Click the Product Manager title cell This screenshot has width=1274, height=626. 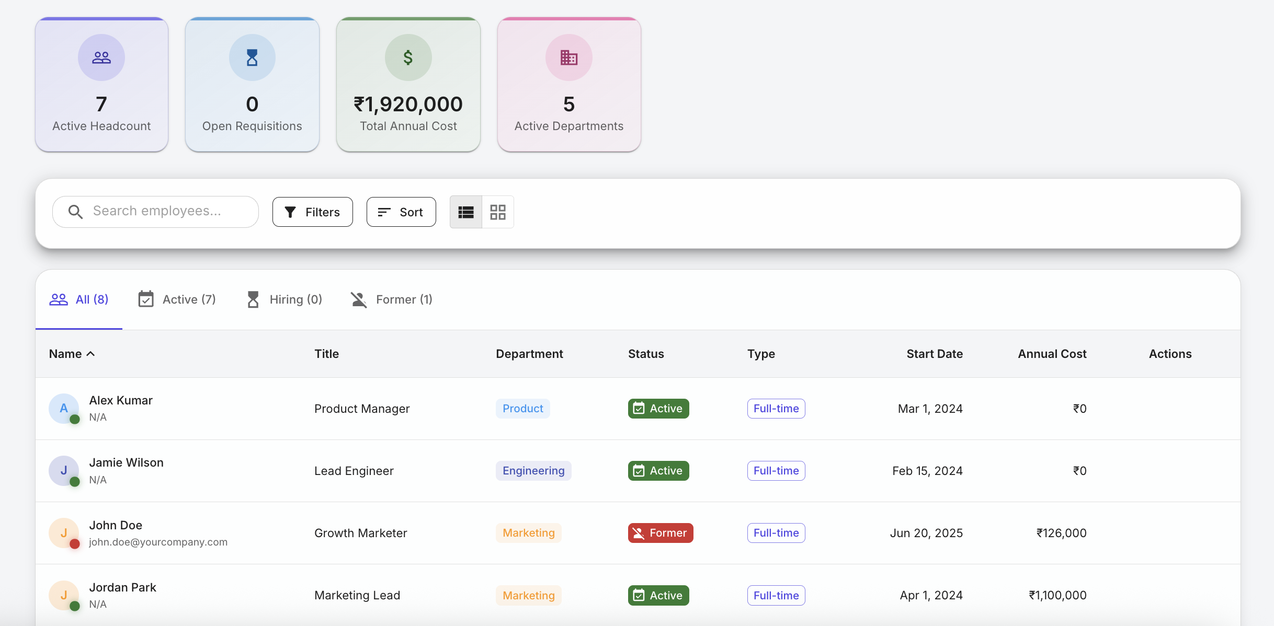[362, 409]
